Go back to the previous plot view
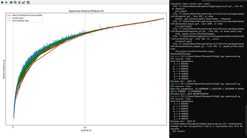This screenshot has height=138, width=247. [2, 3]
